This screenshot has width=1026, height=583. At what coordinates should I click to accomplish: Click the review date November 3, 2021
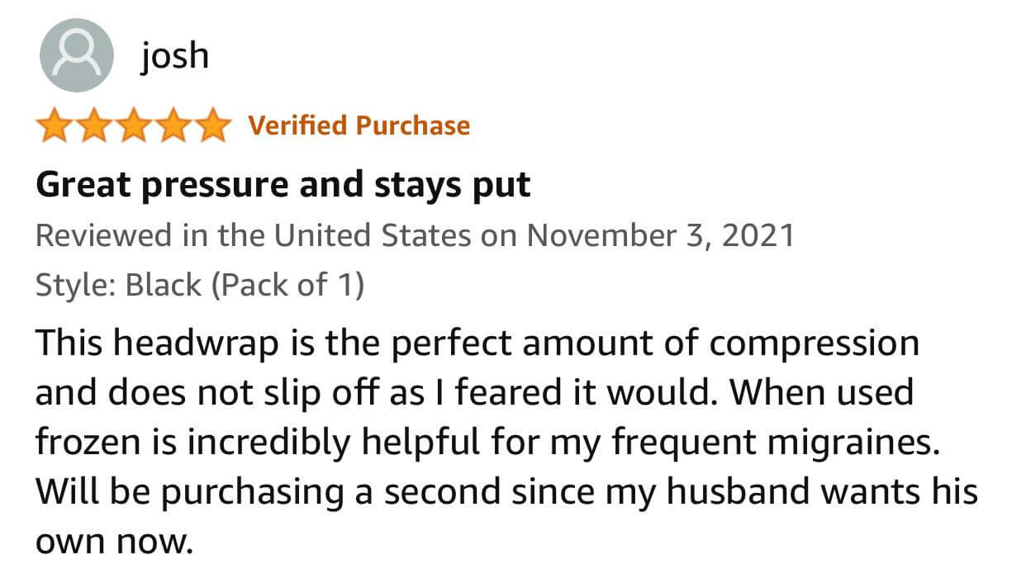[x=660, y=236]
